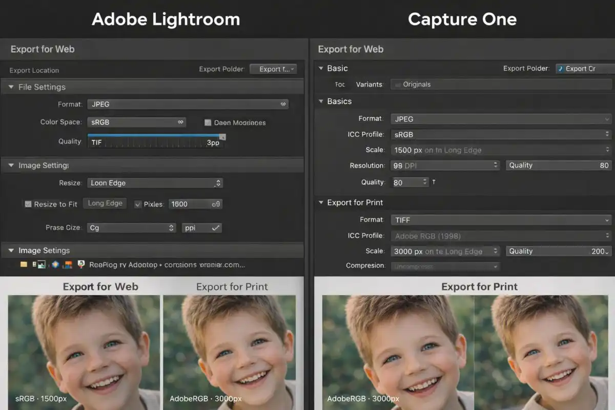Open the Lightroom Format JPEG dropdown
Viewport: 615px width, 410px height.
pyautogui.click(x=188, y=104)
